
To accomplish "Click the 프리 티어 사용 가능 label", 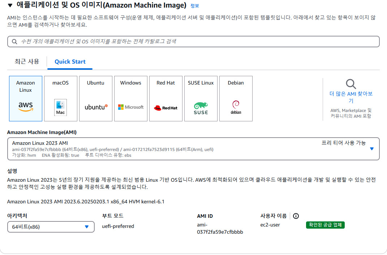I will tap(344, 143).
